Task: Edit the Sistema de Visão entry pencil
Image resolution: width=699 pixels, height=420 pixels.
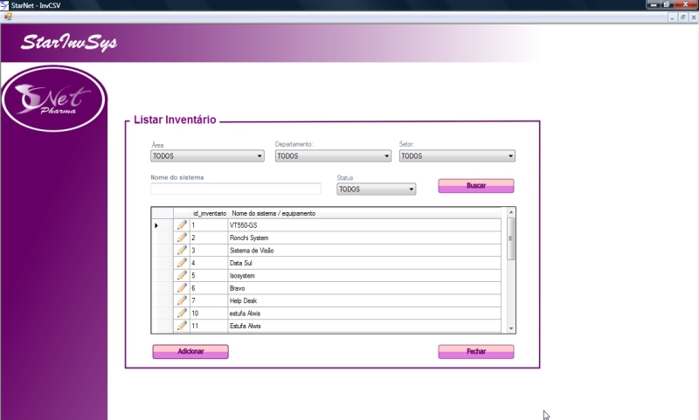Action: (182, 251)
